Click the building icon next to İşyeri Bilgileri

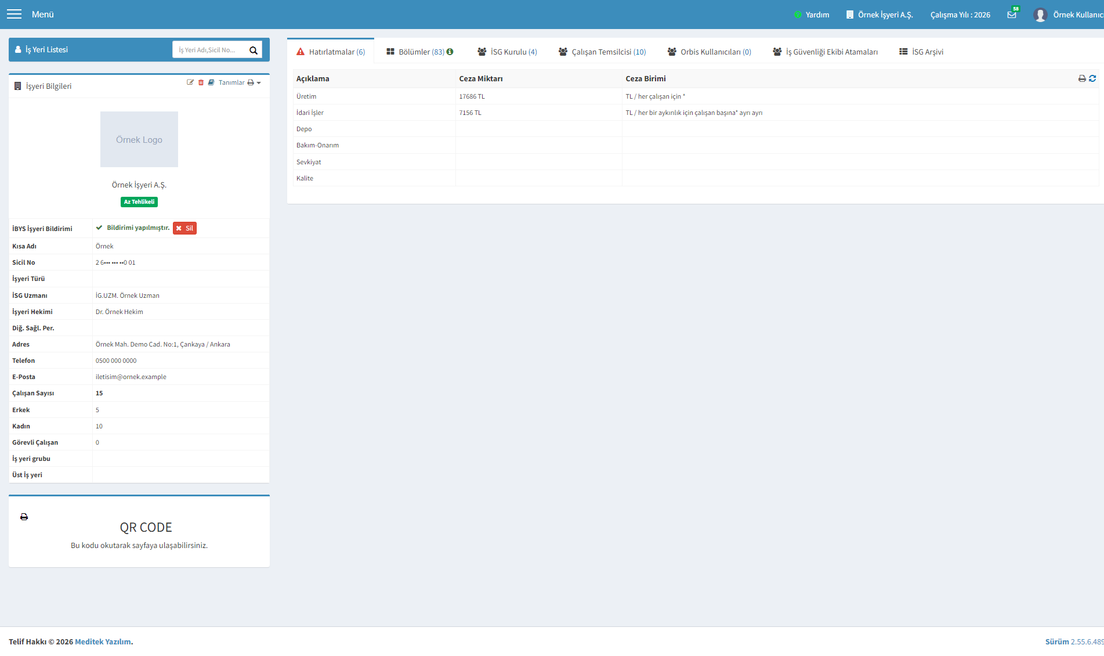pos(17,86)
